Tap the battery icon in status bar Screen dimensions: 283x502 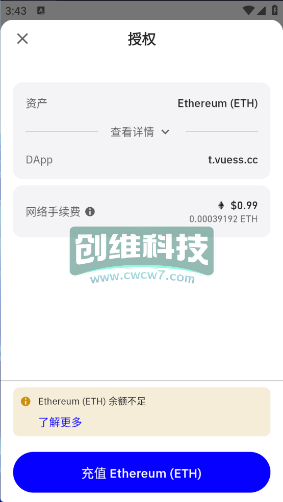[275, 10]
